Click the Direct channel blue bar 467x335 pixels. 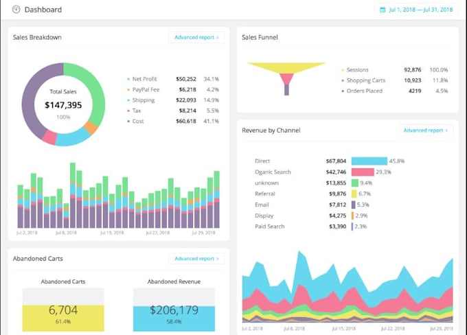coord(369,161)
